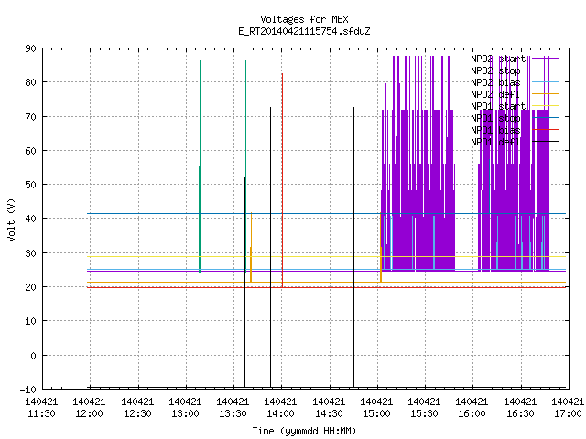Click the purple line sample for NPD2 start
Screen dimensions: 586x439
pyautogui.click(x=545, y=58)
